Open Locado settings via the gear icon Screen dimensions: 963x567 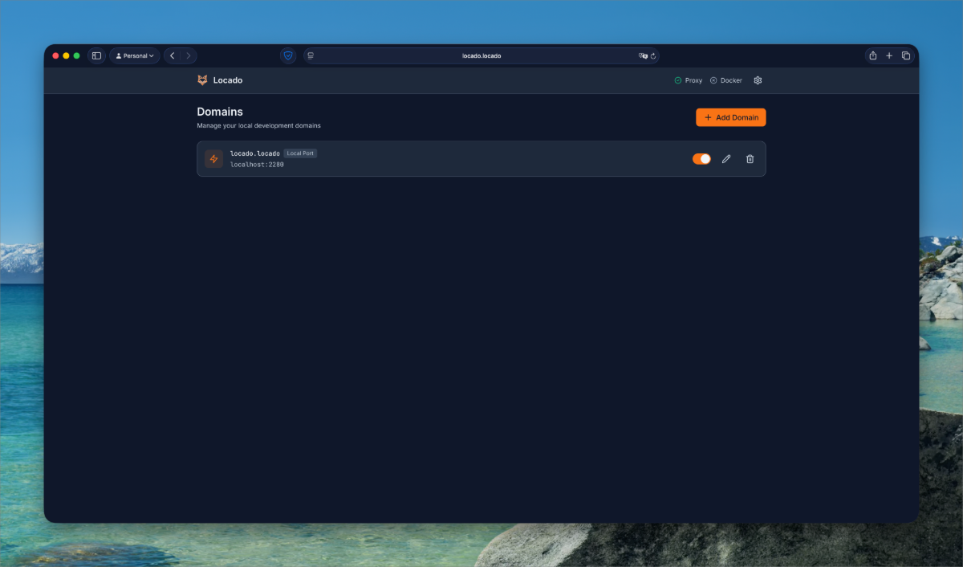[x=758, y=80]
